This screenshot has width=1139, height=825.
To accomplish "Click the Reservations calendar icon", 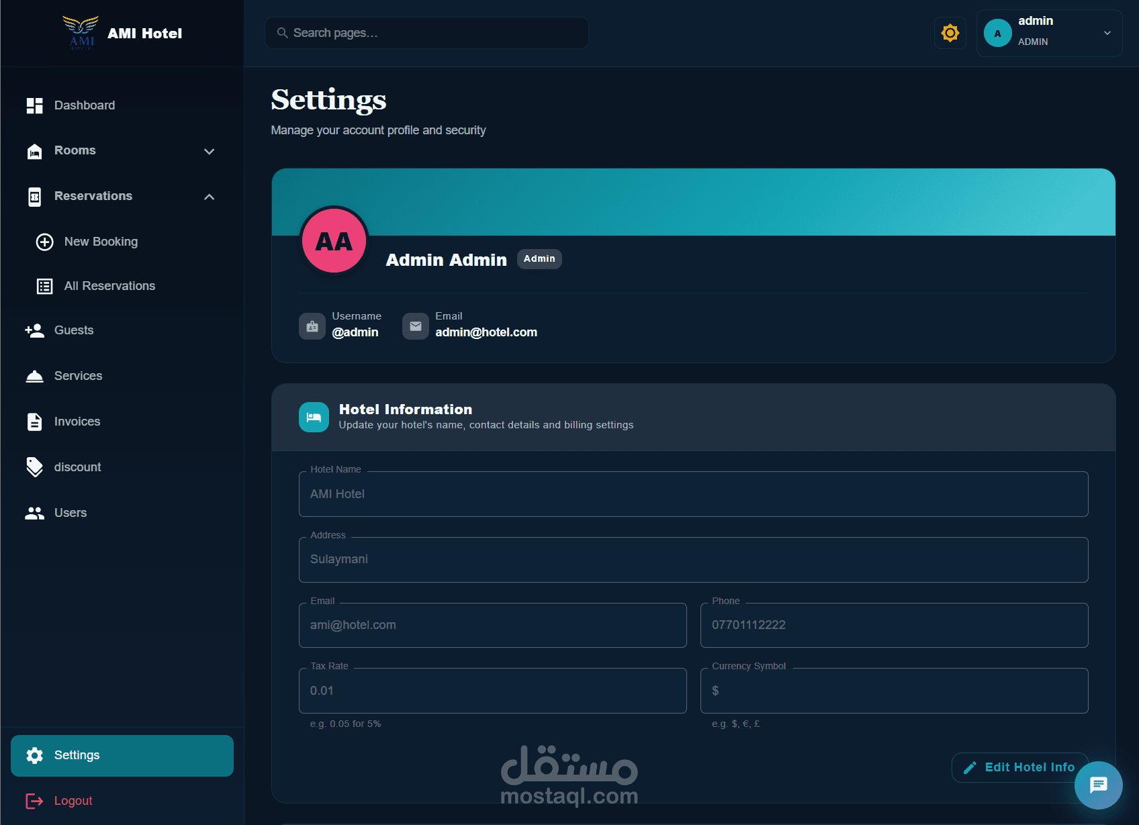I will click(35, 197).
